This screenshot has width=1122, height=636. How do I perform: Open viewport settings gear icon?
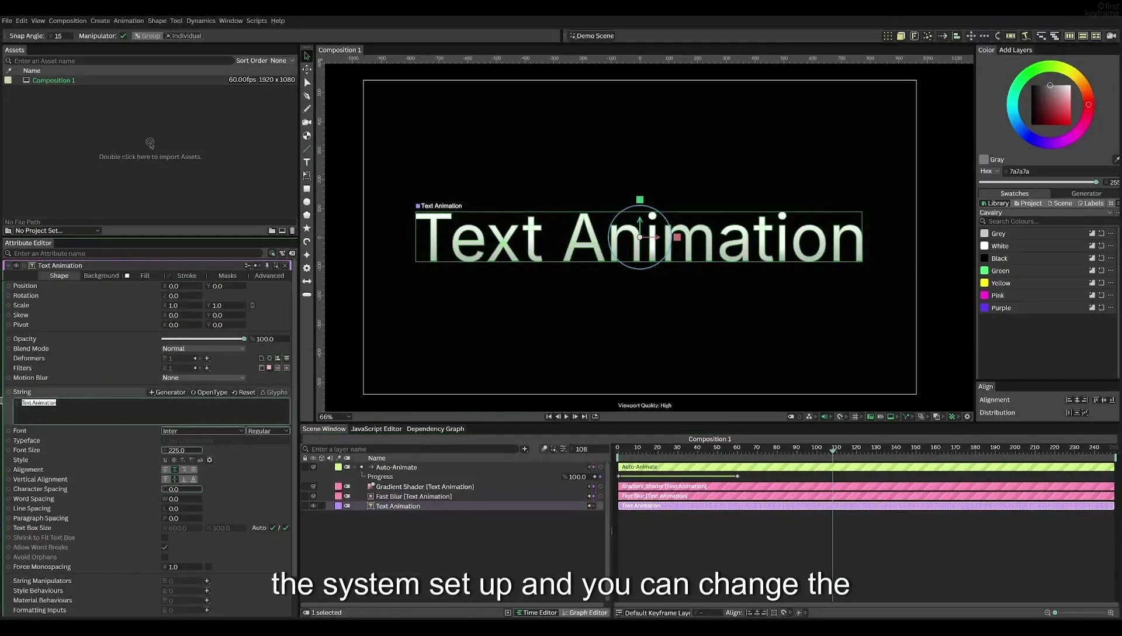tap(967, 416)
